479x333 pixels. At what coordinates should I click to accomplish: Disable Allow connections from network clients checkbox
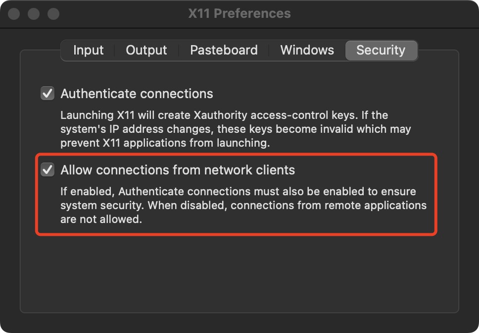coord(48,170)
